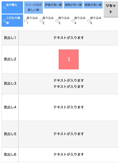
Task: Click the text cell beside 見出し6
Action: pos(68,155)
